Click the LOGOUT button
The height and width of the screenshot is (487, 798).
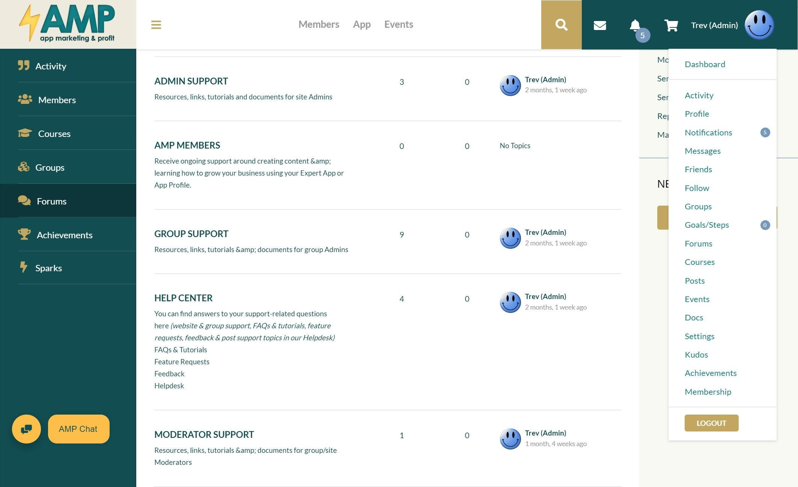711,423
